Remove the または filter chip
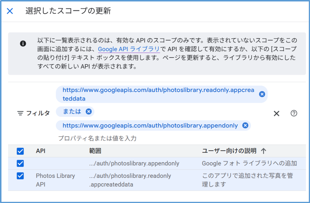Viewport: 310px width, 203px height. pos(88,112)
